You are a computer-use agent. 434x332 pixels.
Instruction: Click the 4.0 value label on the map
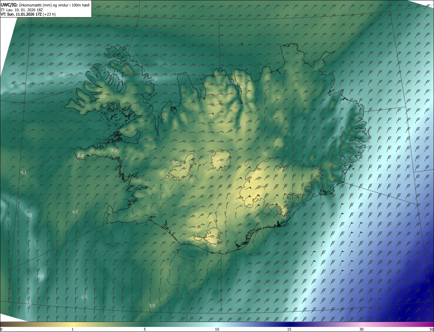click(75, 212)
